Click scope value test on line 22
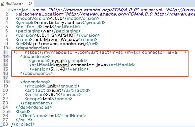 point(47,99)
